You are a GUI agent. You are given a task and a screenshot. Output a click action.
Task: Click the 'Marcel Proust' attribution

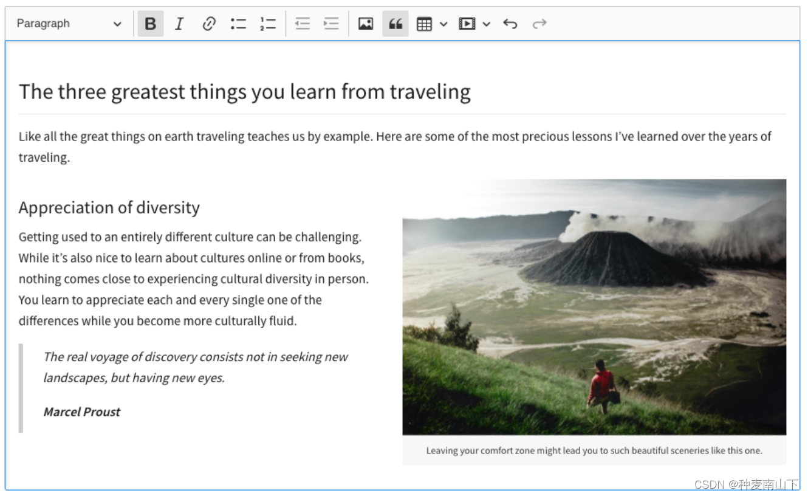click(x=82, y=412)
